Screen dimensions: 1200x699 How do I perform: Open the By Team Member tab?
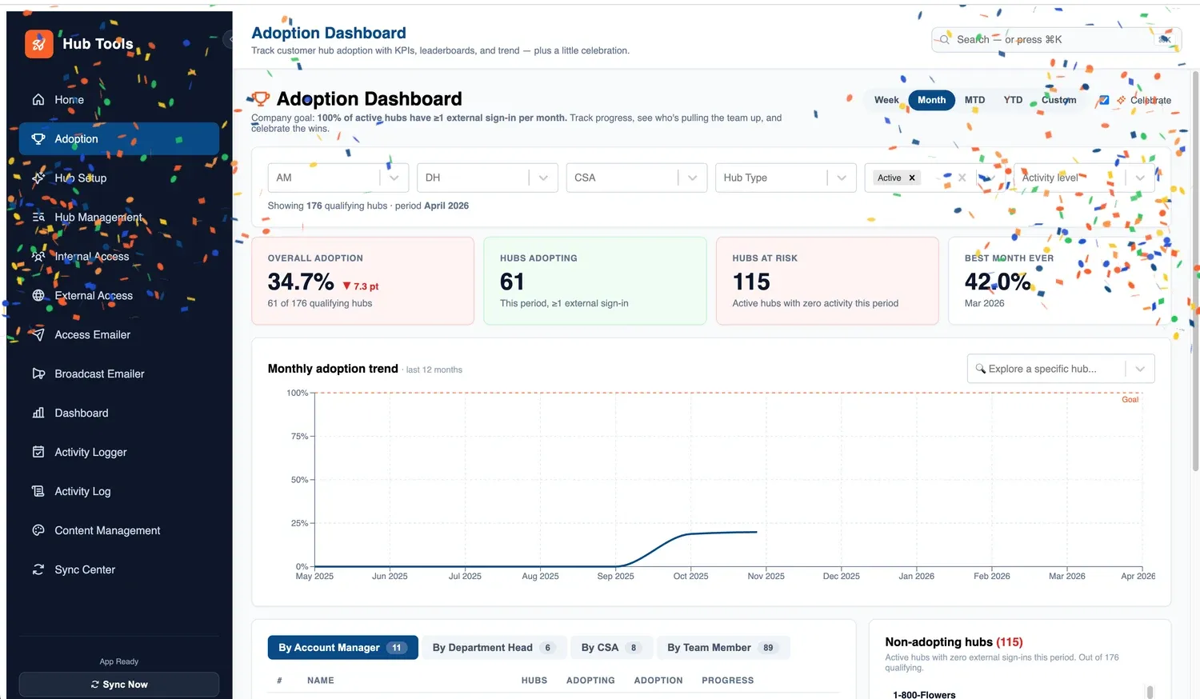[x=723, y=648]
